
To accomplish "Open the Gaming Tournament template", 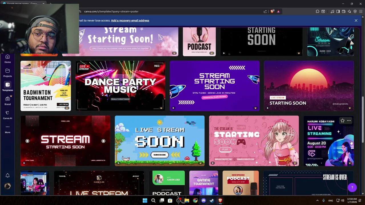I will pos(204,183).
